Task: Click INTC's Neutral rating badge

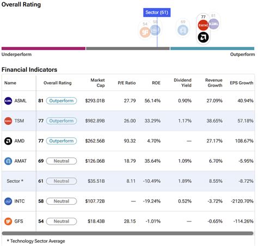Action: (x=62, y=201)
